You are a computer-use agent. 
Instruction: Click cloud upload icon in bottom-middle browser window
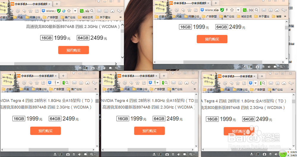[x=187, y=83]
